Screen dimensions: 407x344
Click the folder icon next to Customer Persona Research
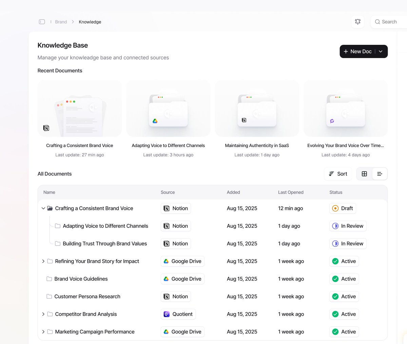[49, 296]
